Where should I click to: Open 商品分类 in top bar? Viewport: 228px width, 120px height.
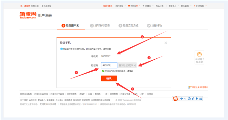[x=160, y=6]
